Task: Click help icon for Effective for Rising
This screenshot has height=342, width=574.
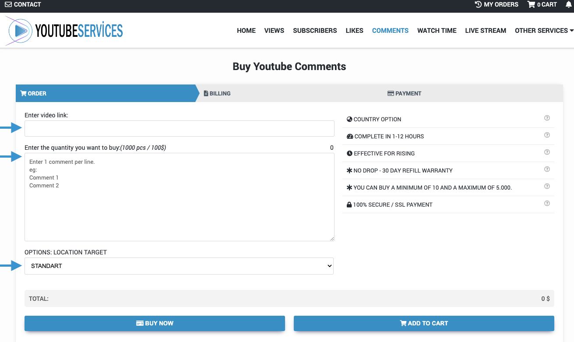Action: [x=547, y=152]
